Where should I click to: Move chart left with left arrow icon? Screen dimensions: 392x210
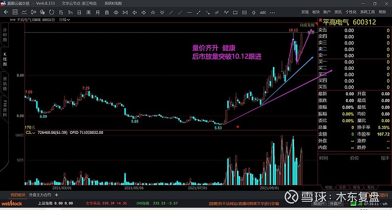click(x=134, y=12)
